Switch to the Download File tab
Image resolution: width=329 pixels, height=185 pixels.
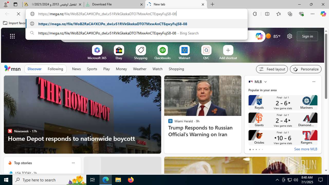pyautogui.click(x=114, y=4)
